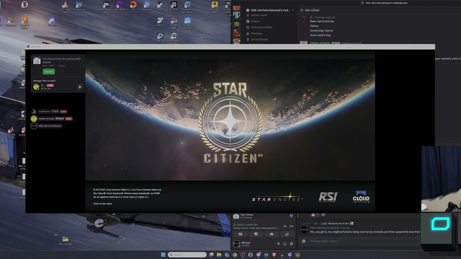Launch HELLDIVERS 2 desktop icon
Image resolution: width=461 pixels, height=259 pixels.
pos(174,7)
